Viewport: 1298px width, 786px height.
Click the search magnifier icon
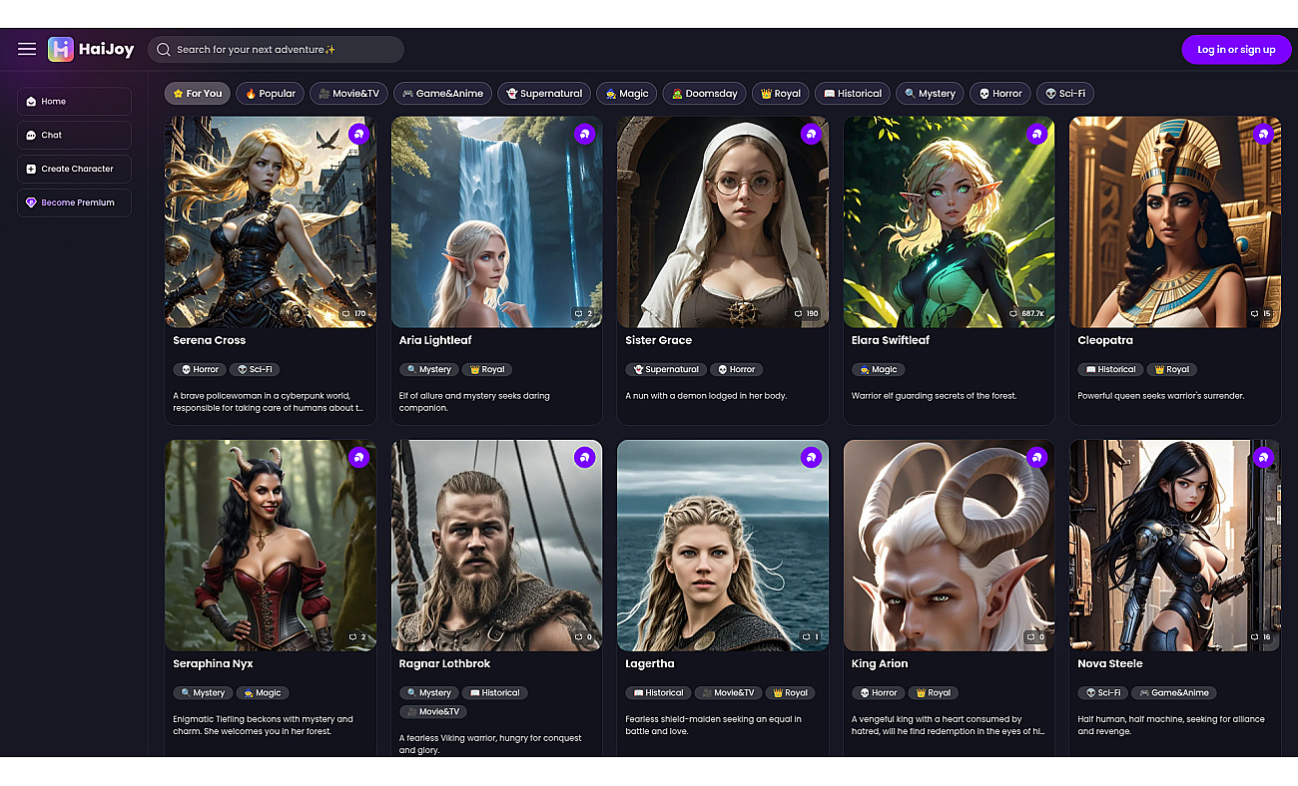point(164,50)
